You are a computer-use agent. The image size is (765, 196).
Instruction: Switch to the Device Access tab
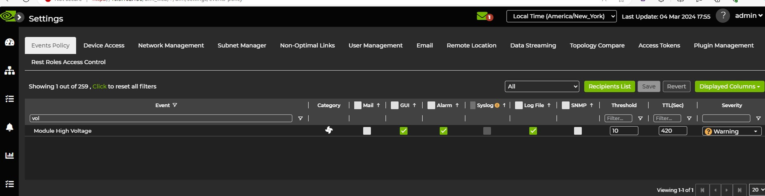104,45
